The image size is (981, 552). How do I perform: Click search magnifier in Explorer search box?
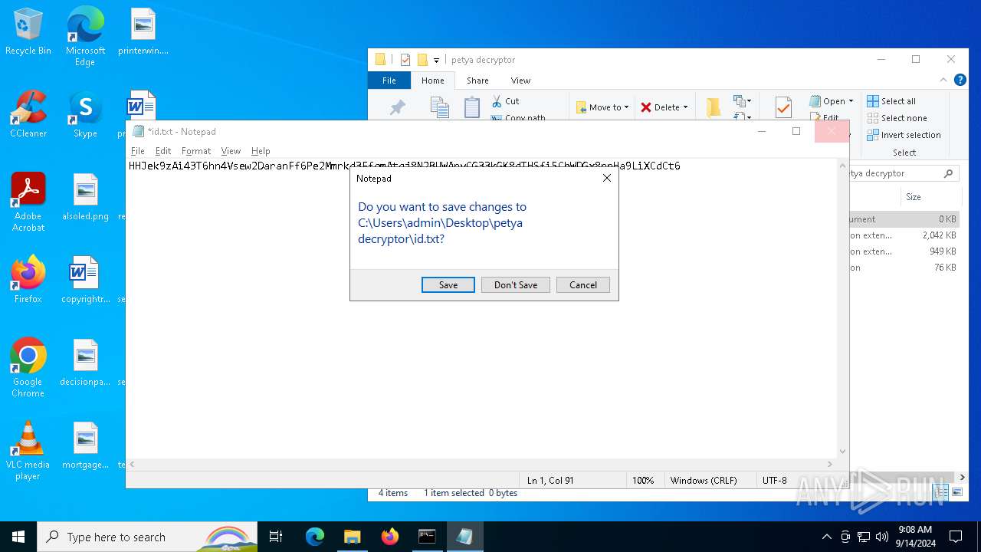(x=948, y=173)
